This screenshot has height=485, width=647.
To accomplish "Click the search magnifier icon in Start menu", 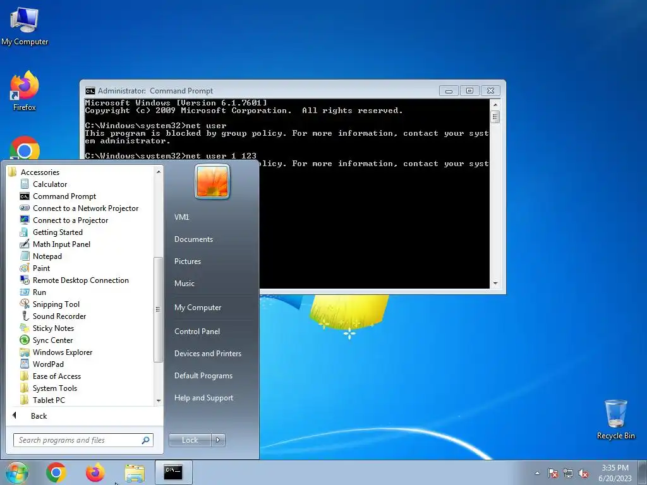I will point(146,440).
